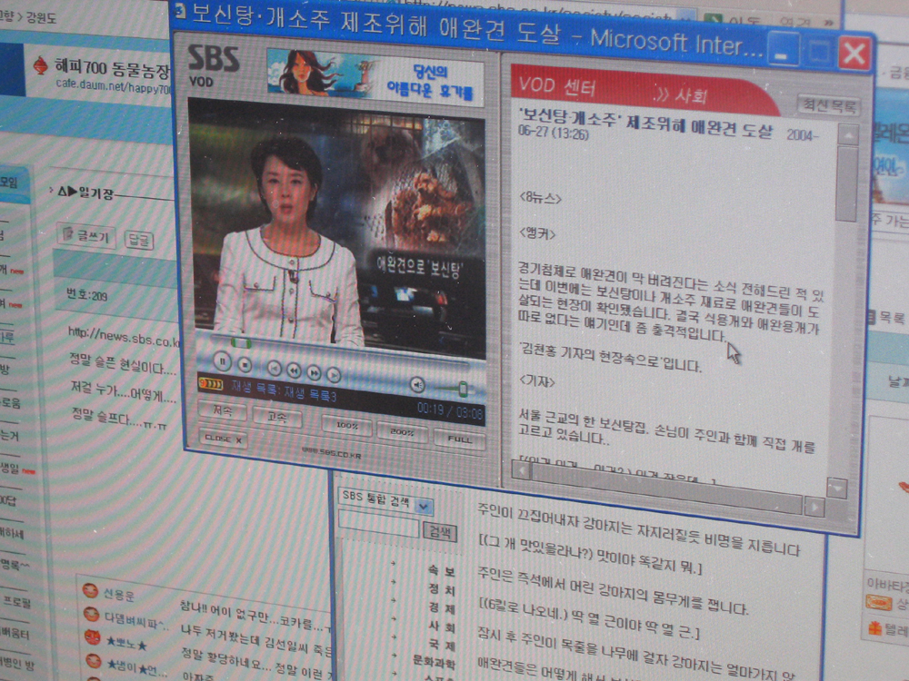
Task: Click the previous track button in the player
Action: click(275, 369)
